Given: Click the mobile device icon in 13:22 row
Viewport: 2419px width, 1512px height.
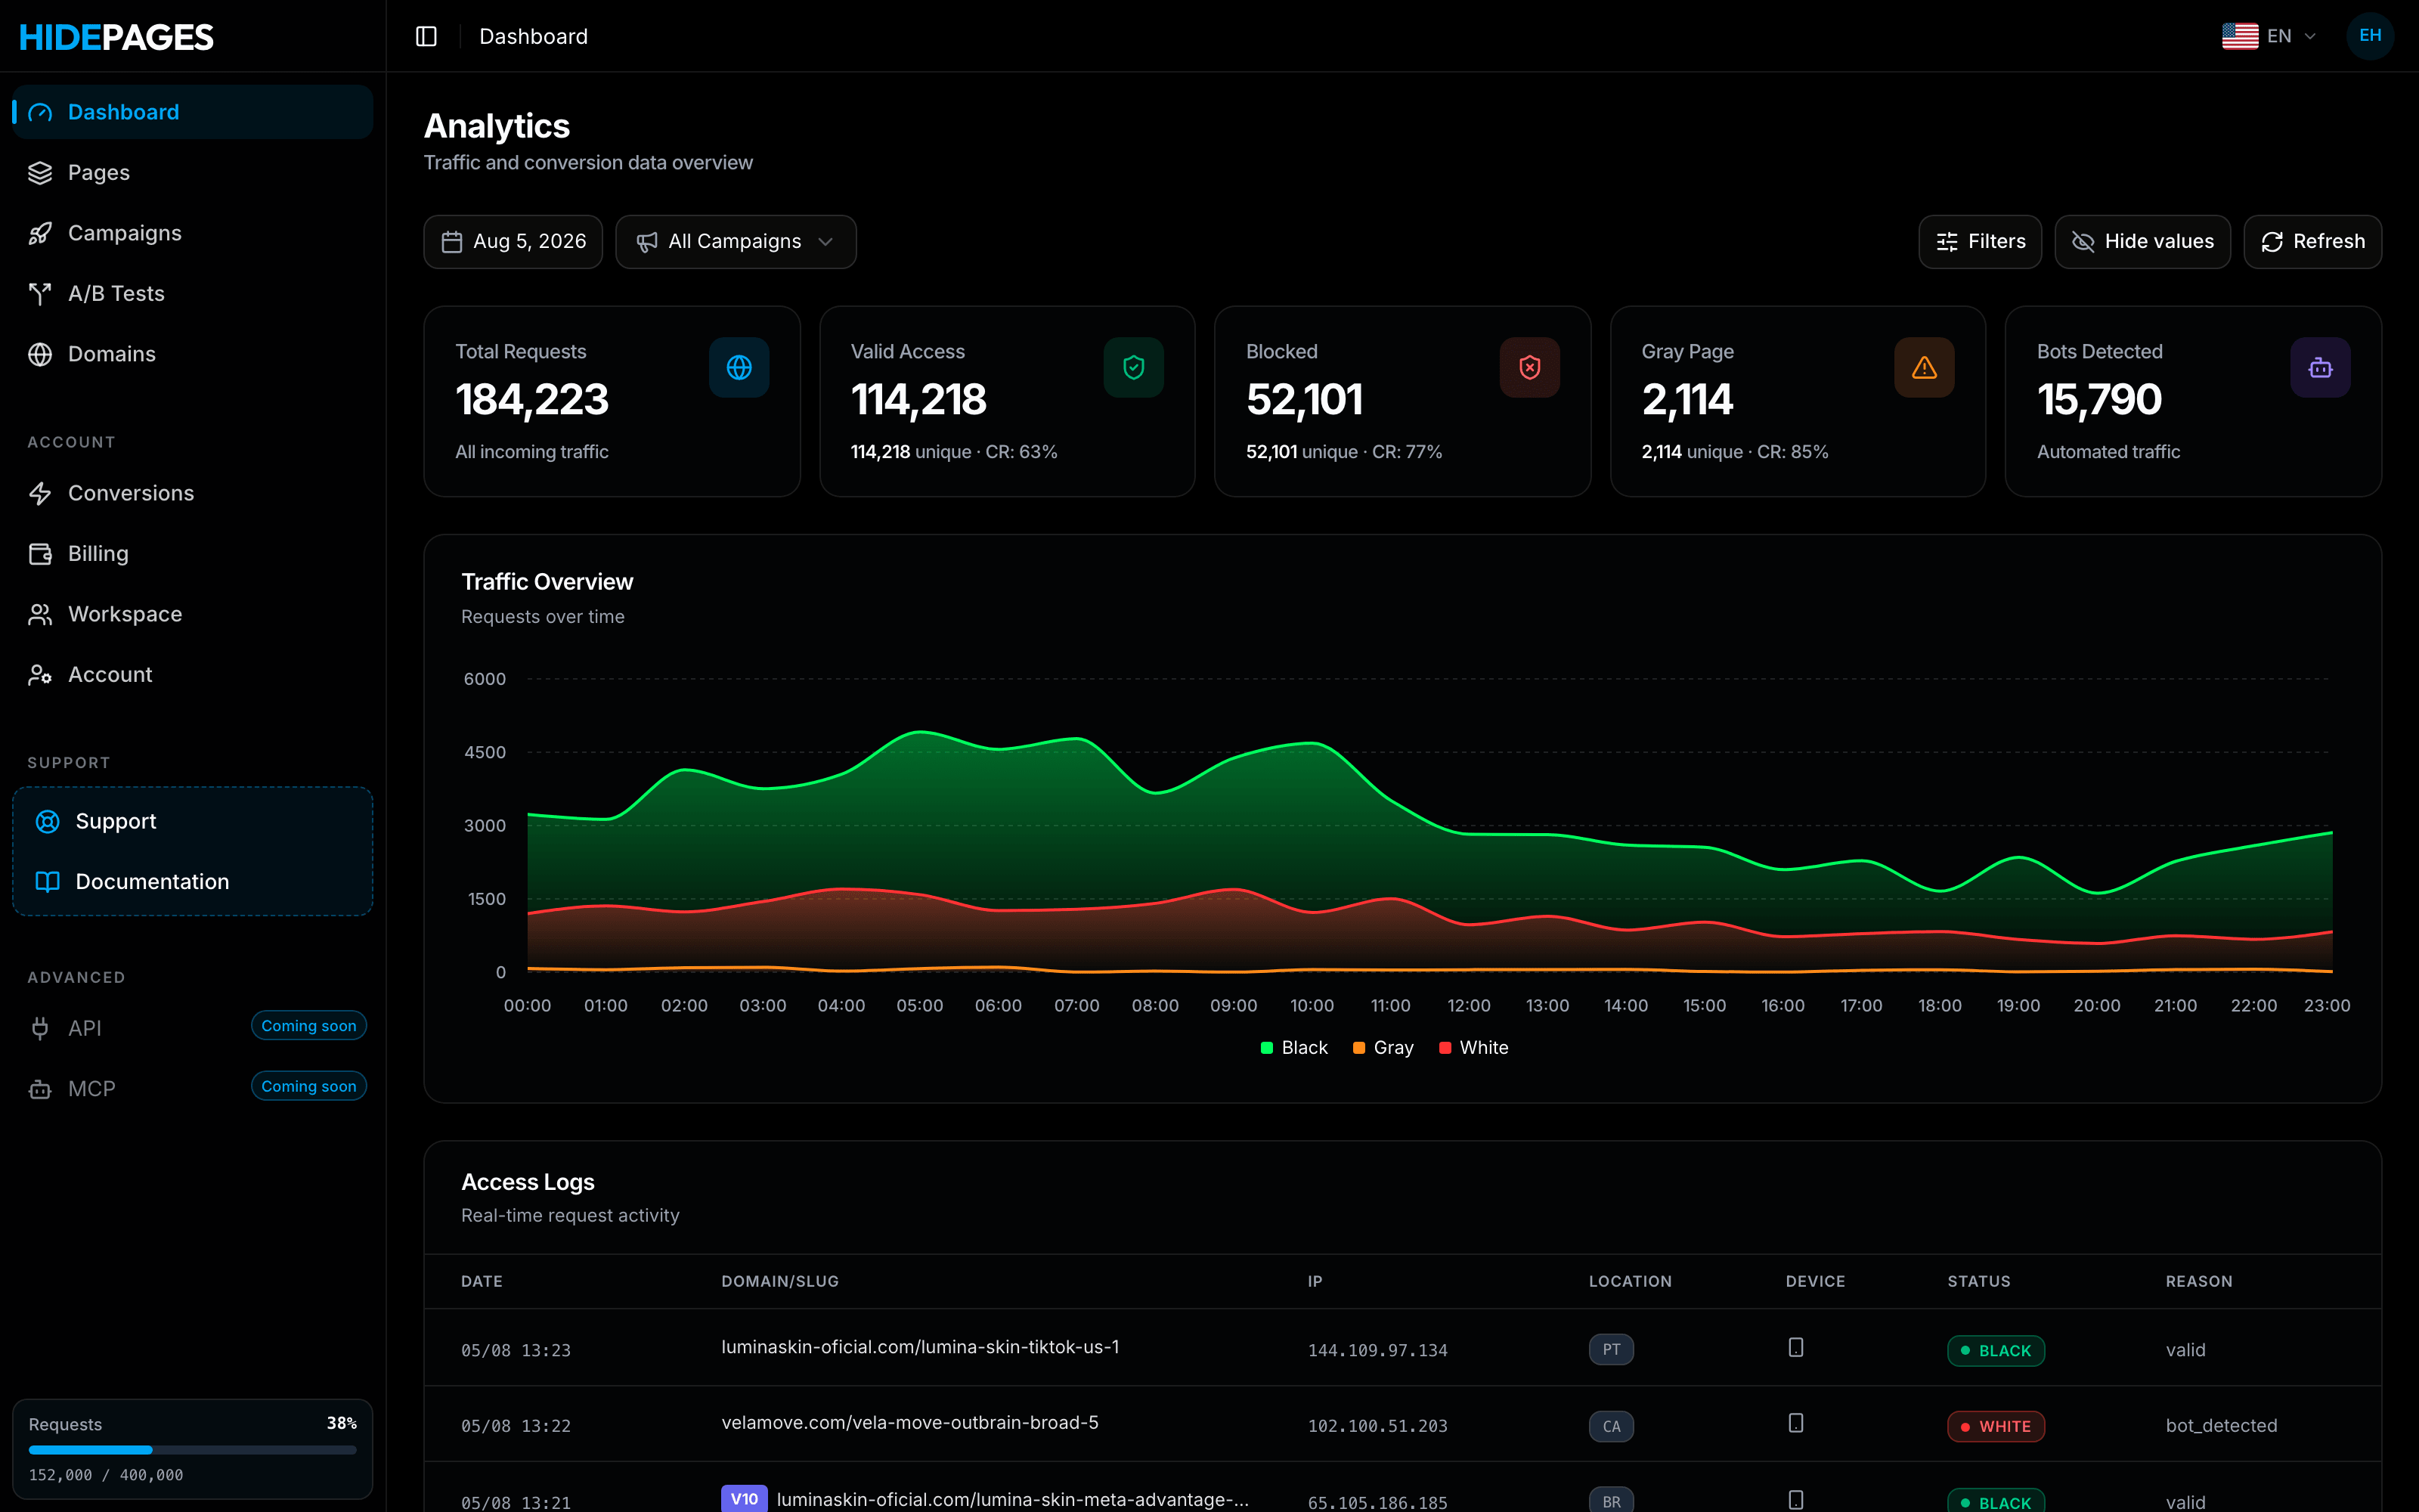Looking at the screenshot, I should [x=1795, y=1423].
